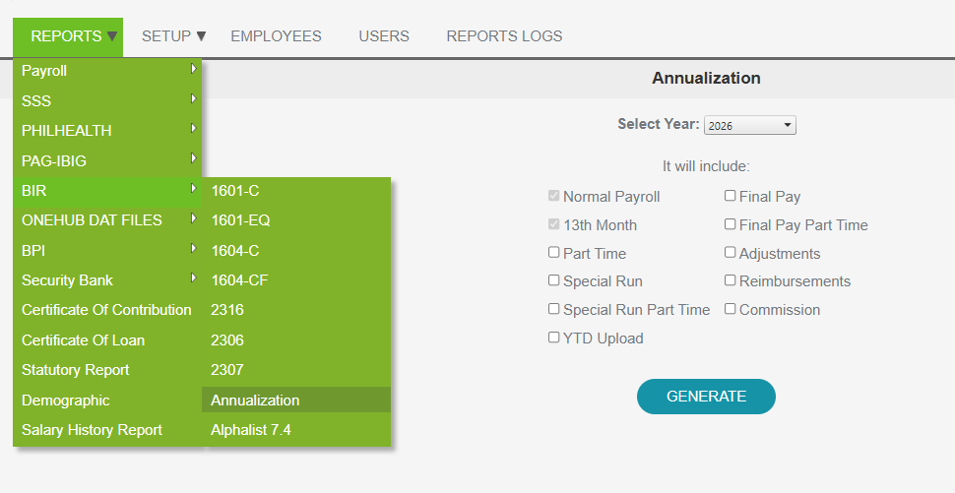Enable the Reimbursements checkbox
This screenshot has height=493, width=955.
tap(731, 280)
